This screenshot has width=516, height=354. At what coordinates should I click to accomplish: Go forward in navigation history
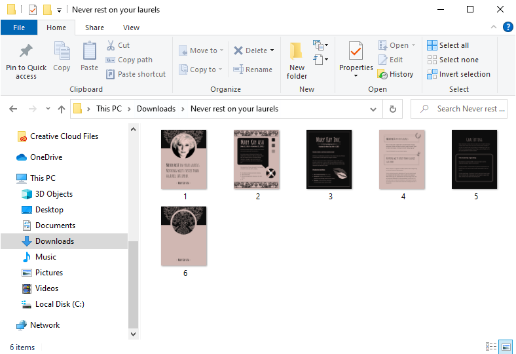(32, 109)
